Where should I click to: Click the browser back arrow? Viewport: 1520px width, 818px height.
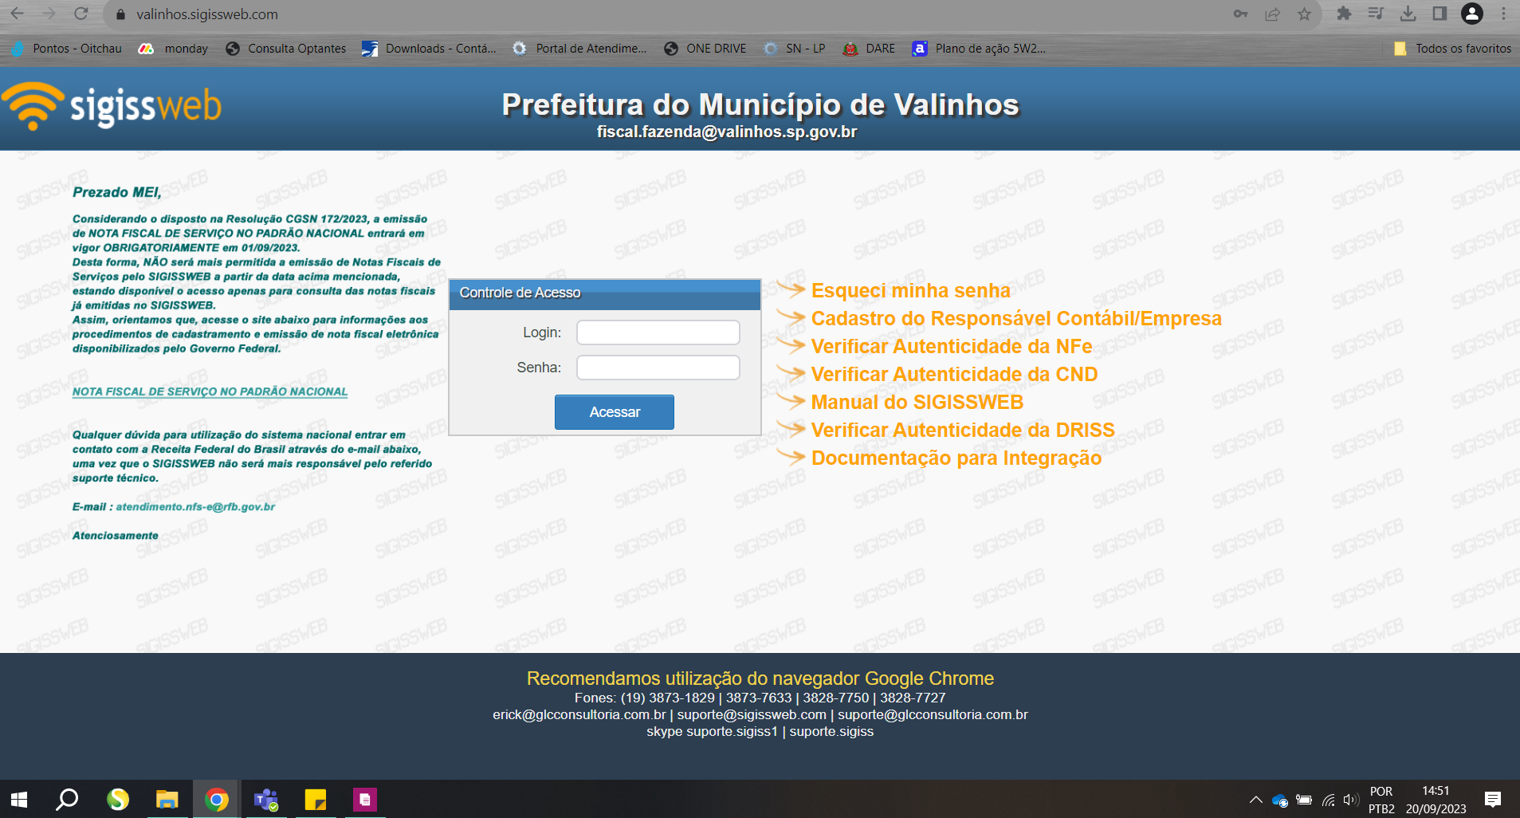[17, 14]
